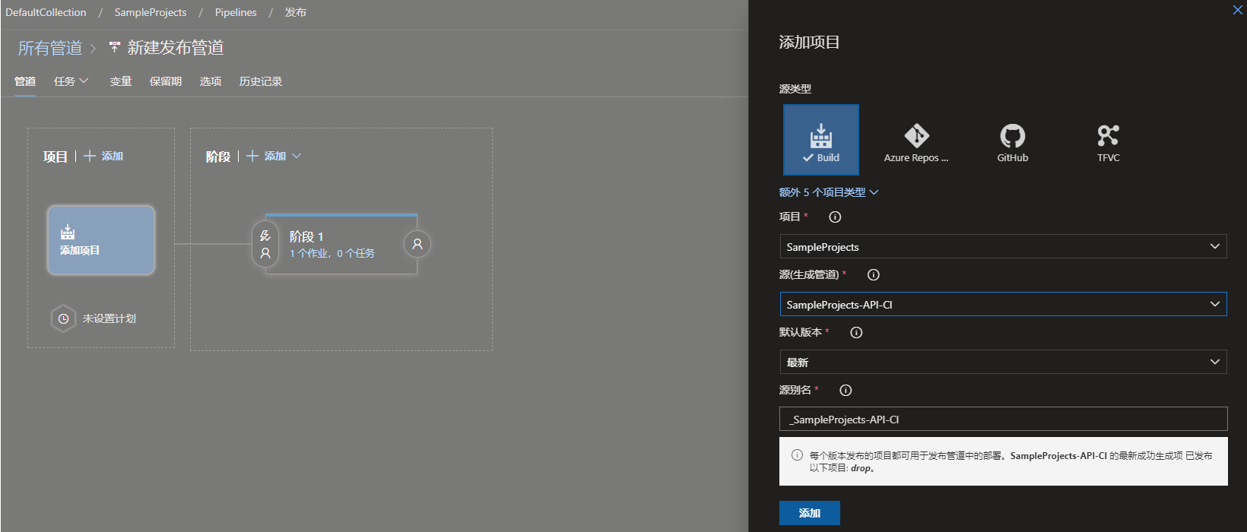The image size is (1247, 532).
Task: Switch to the 管道 tab
Action: pyautogui.click(x=25, y=81)
